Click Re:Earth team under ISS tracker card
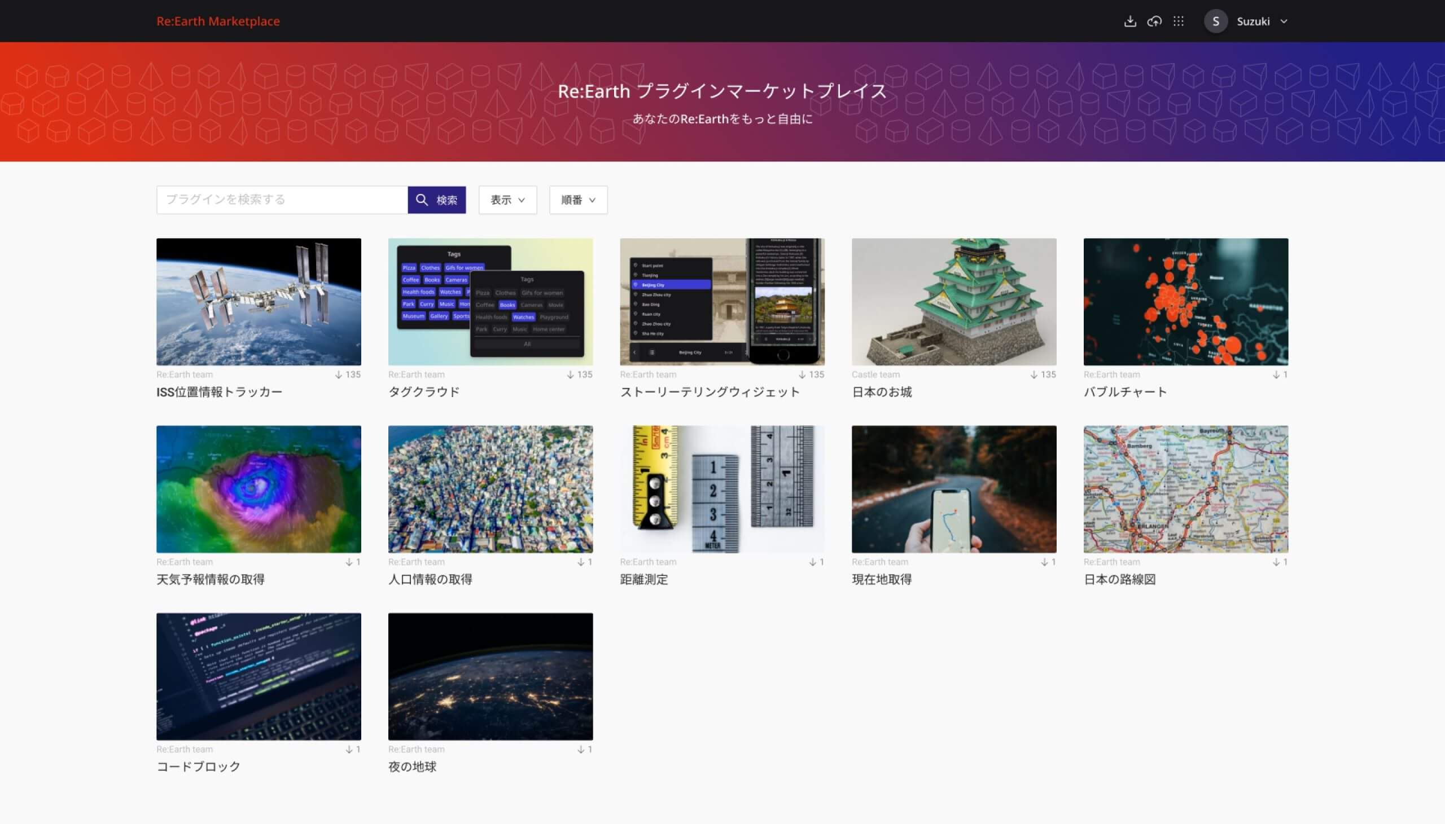The image size is (1445, 824). coord(185,374)
